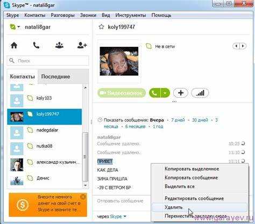
Task: Click the status icon next to koly103
Action: click(x=30, y=98)
